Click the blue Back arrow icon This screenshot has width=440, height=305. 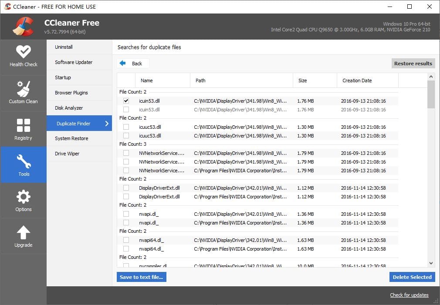122,64
